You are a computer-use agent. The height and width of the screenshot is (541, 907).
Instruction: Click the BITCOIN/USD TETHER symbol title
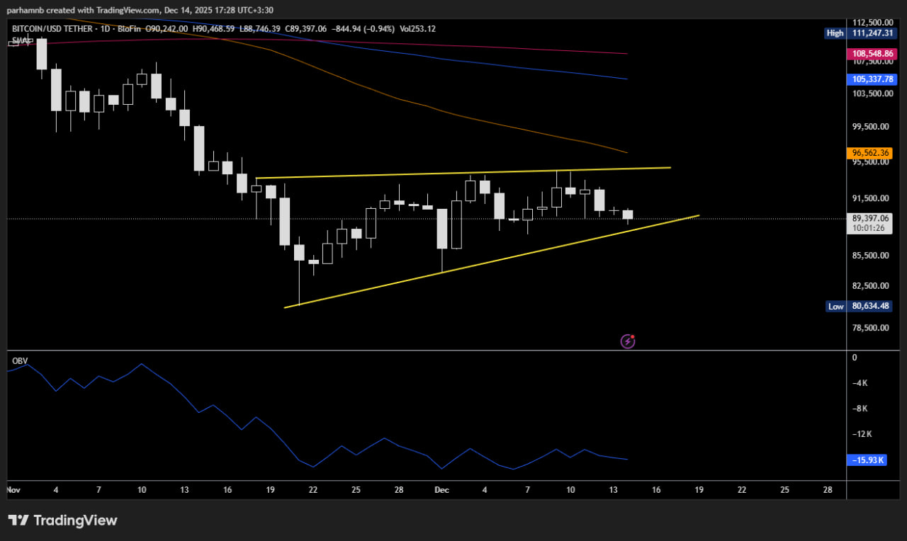point(53,29)
